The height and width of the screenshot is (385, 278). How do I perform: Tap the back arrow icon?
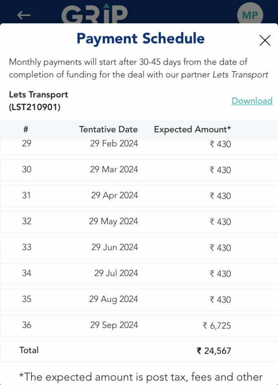click(x=24, y=15)
